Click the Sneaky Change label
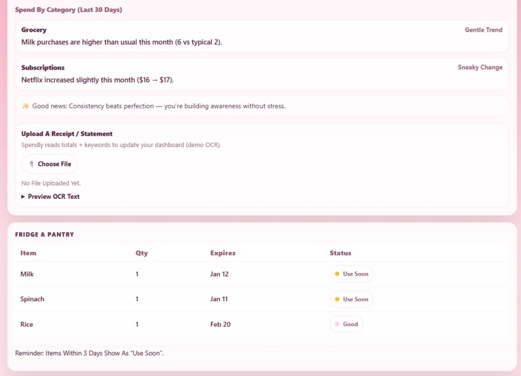The width and height of the screenshot is (521, 376). pyautogui.click(x=480, y=68)
